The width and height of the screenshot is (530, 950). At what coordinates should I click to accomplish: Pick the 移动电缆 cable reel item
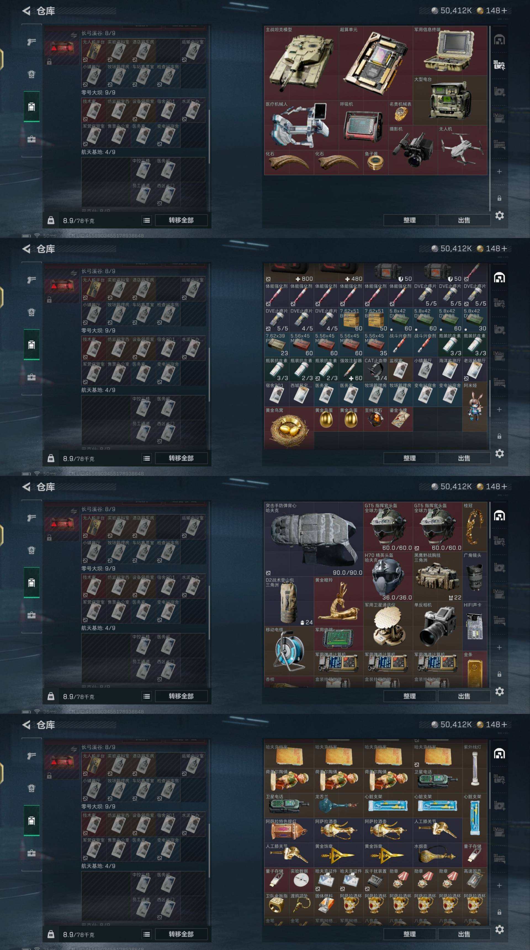(289, 651)
